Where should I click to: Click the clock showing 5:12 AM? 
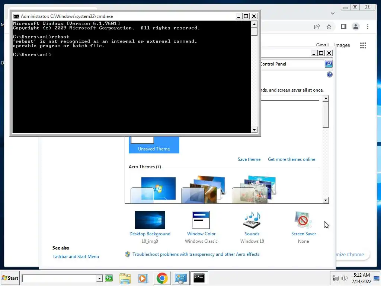362,275
